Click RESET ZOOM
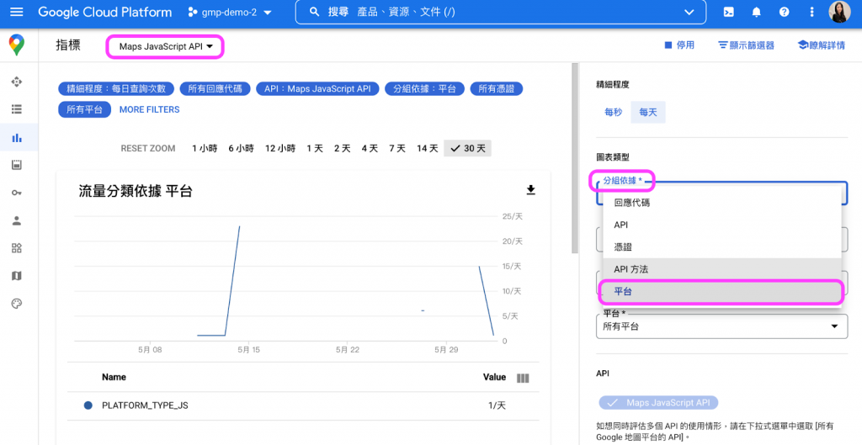Image resolution: width=862 pixels, height=445 pixels. point(148,148)
